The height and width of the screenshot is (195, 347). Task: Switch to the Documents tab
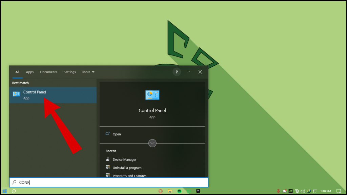tap(48, 72)
